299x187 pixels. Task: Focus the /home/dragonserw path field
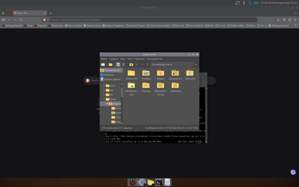[172, 64]
